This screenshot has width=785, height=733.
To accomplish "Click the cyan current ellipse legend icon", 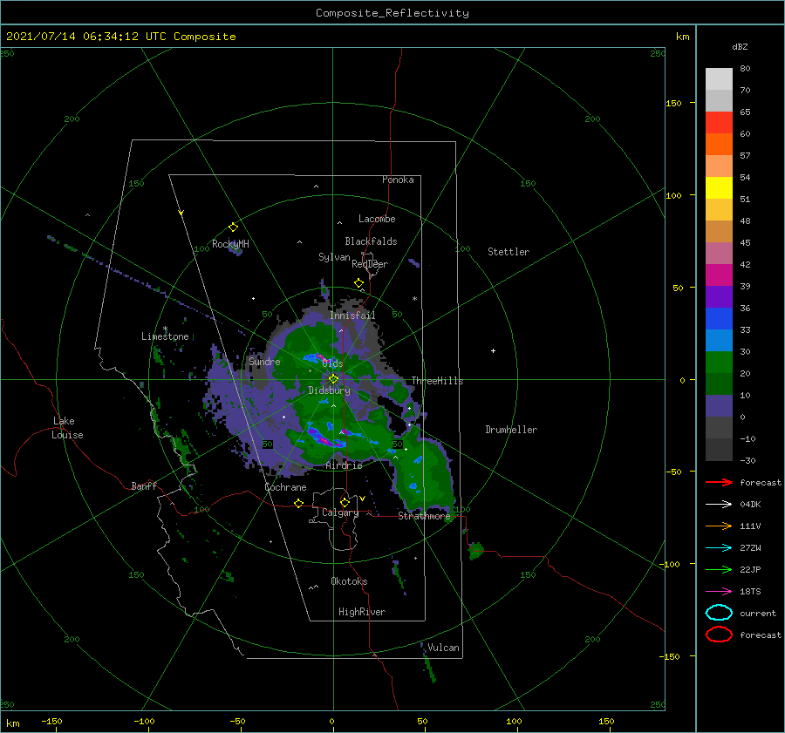I will pyautogui.click(x=719, y=613).
